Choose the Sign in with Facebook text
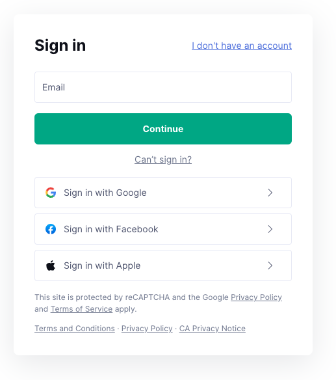The width and height of the screenshot is (336, 380). coord(111,229)
